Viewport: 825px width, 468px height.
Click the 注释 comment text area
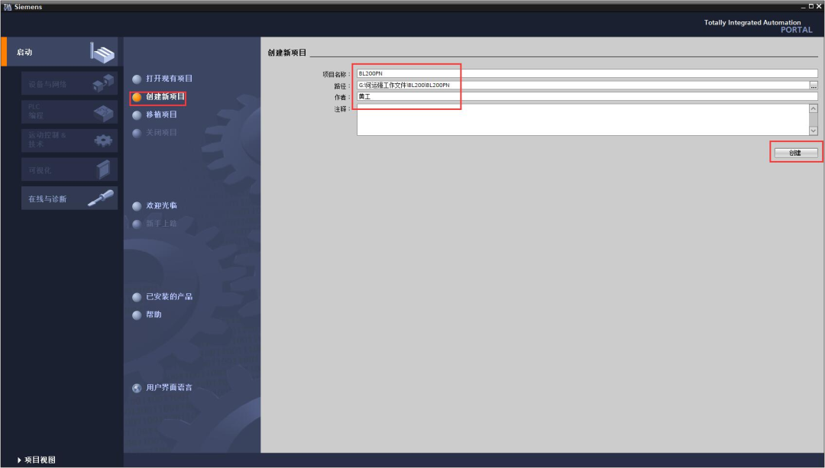point(582,120)
